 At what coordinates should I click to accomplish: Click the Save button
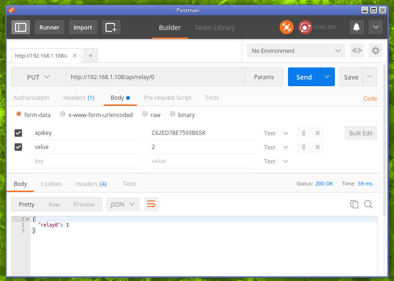pyautogui.click(x=351, y=77)
